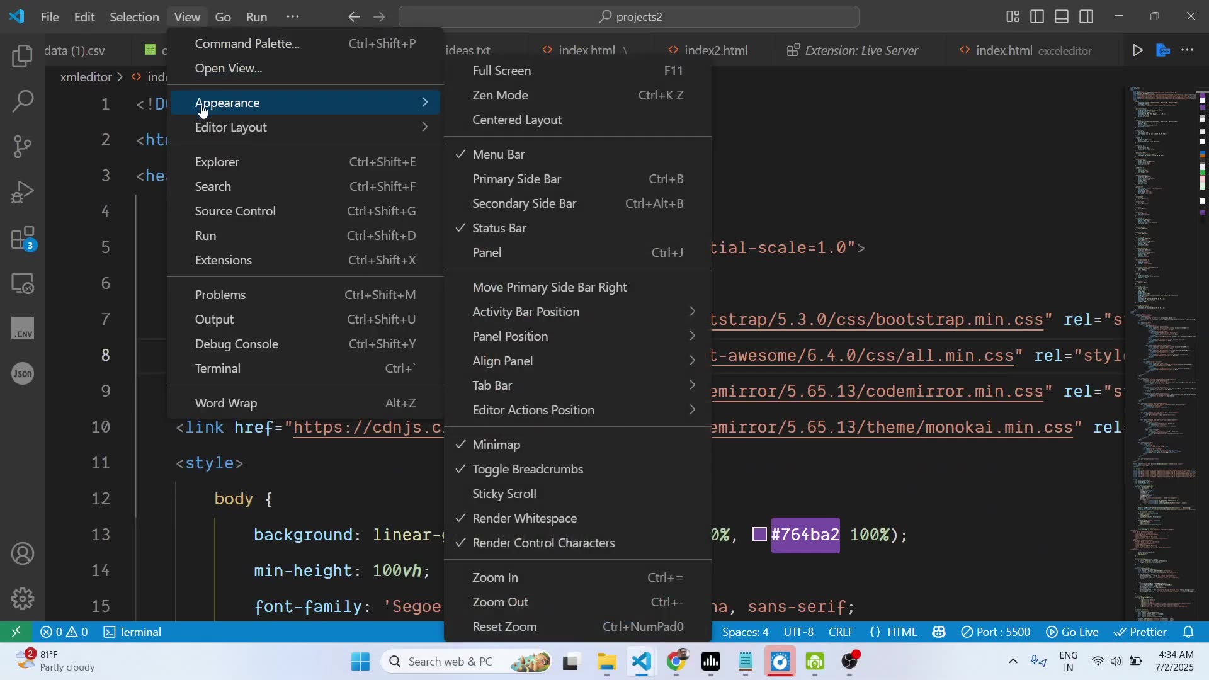Click Prettier status bar button

[1140, 632]
